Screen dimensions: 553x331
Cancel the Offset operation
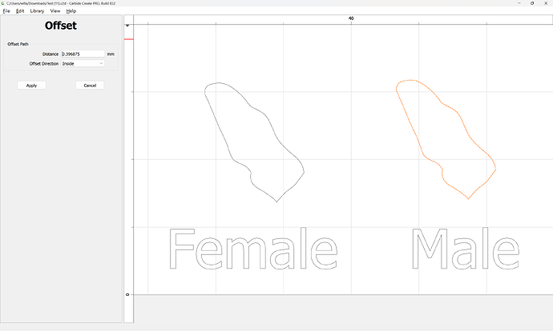(x=90, y=85)
